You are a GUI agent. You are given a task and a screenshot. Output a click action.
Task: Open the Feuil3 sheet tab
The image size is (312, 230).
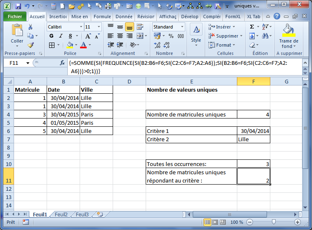(x=82, y=214)
